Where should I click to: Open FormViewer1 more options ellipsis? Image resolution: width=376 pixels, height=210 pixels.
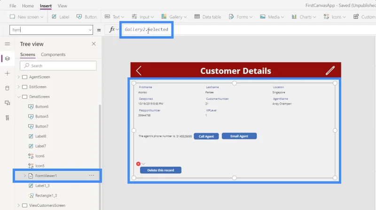point(91,176)
